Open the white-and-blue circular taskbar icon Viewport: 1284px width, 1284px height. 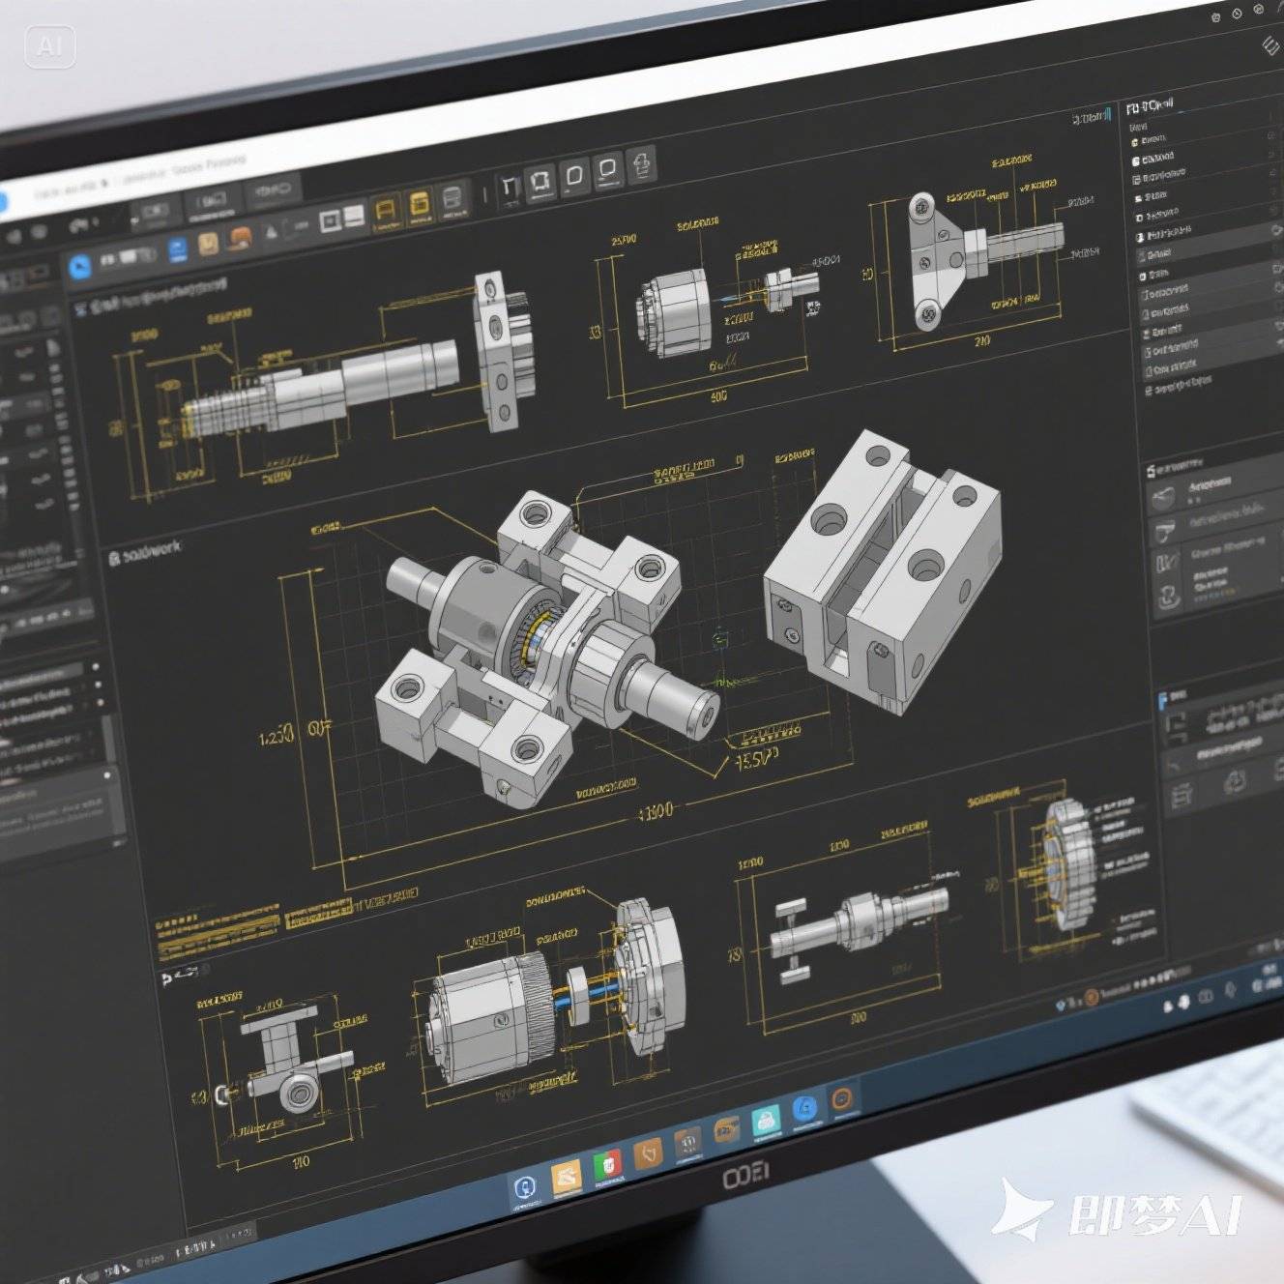point(525,1188)
